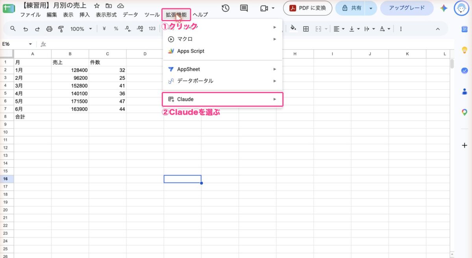Open the Gemini sparkle assistant
This screenshot has width=472, height=258.
444,8
